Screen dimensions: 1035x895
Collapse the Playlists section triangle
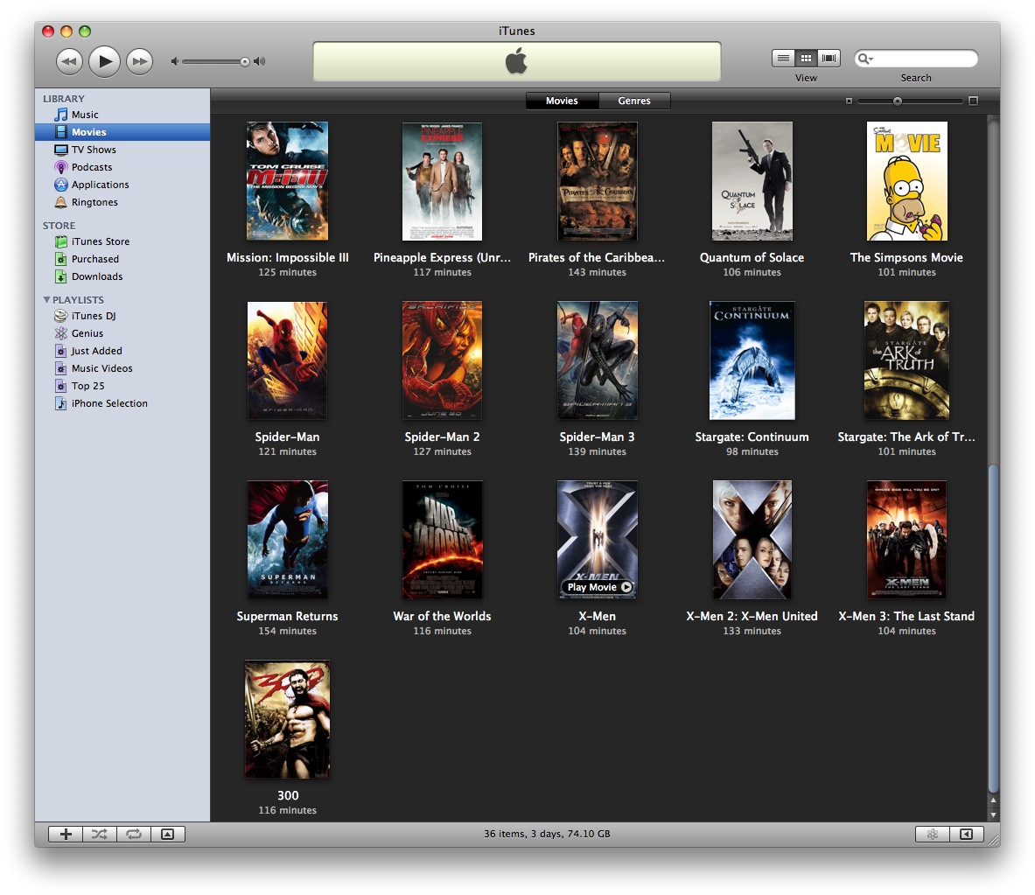tap(47, 300)
